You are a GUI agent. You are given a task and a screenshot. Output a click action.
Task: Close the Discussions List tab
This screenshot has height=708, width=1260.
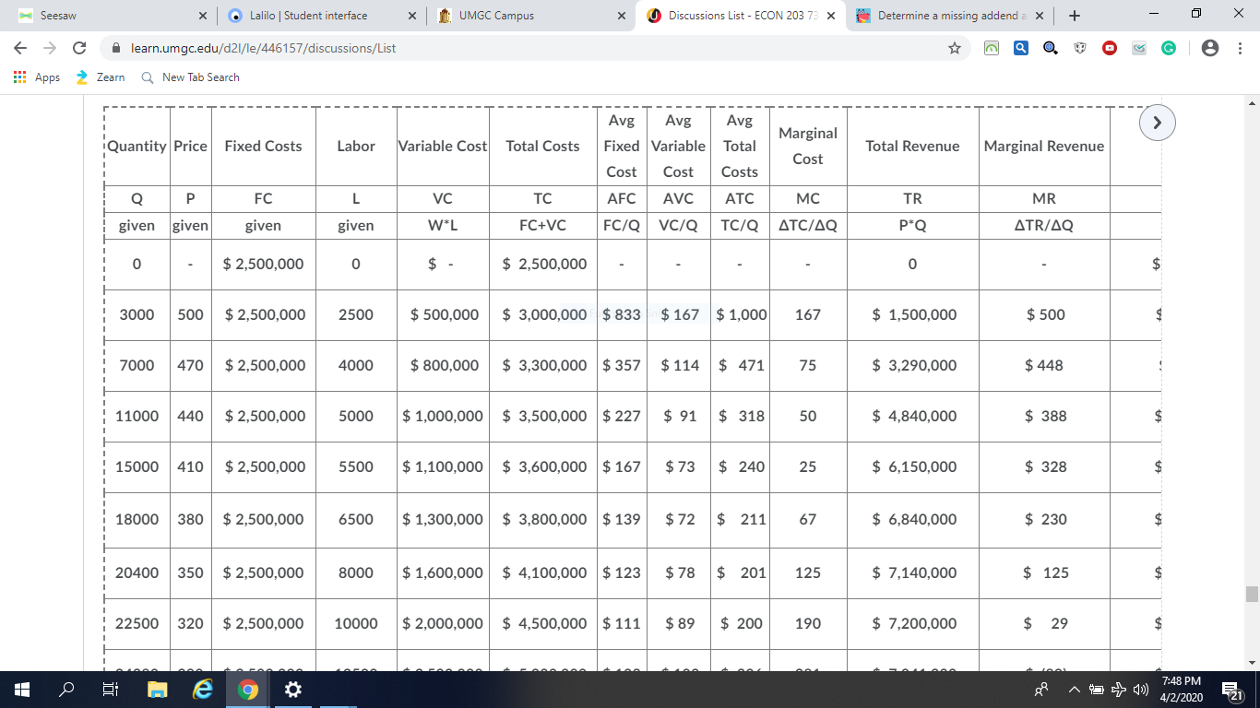[831, 16]
